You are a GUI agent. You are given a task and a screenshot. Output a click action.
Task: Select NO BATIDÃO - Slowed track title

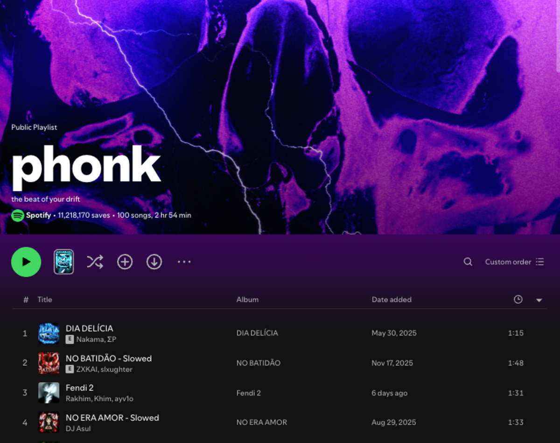[x=109, y=359]
